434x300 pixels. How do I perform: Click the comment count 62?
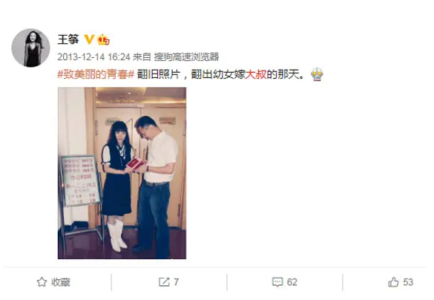coord(292,282)
